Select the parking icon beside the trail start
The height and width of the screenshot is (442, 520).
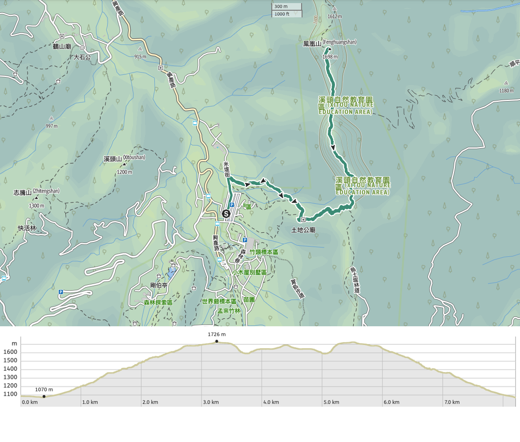coord(232,205)
